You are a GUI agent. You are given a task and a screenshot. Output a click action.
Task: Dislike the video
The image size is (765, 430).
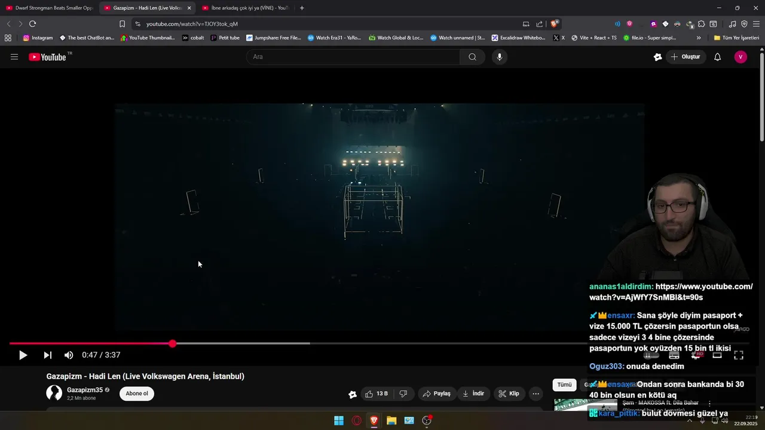[403, 394]
